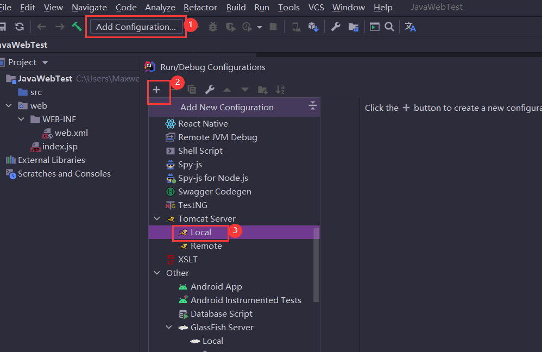
Task: Select Local under Tomcat Server
Action: (x=201, y=232)
